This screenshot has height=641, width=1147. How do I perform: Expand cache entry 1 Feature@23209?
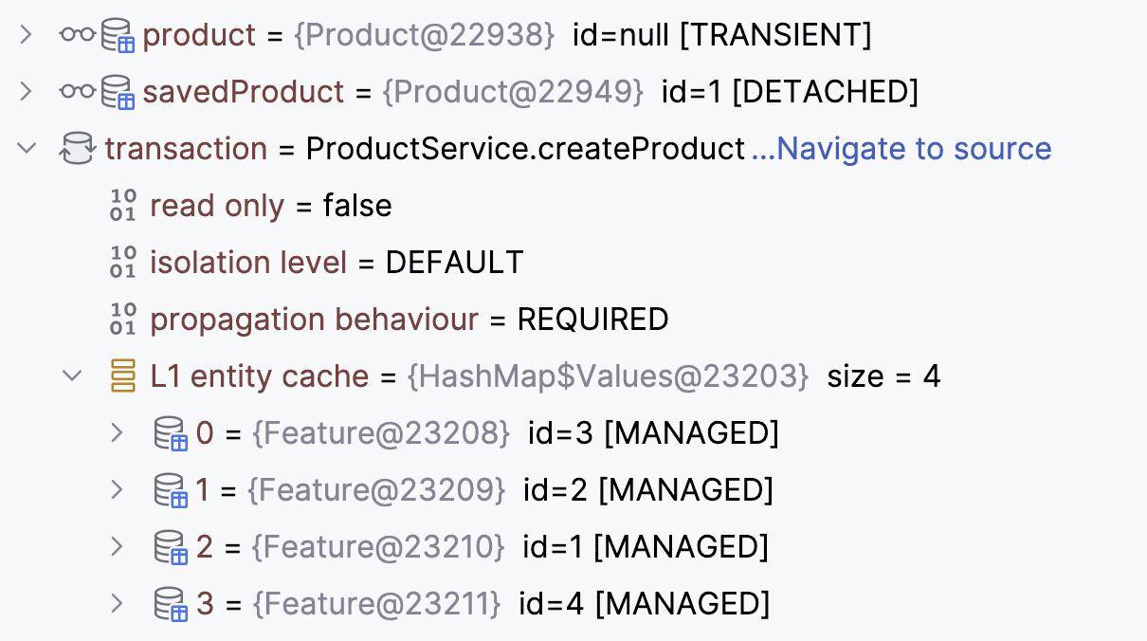(118, 490)
